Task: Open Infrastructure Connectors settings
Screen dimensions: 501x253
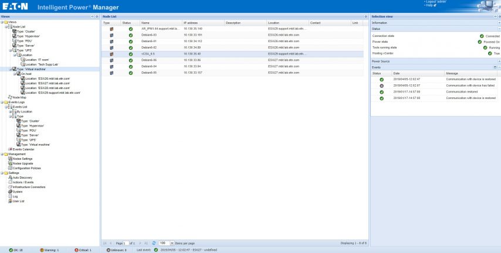Action: pos(29,187)
